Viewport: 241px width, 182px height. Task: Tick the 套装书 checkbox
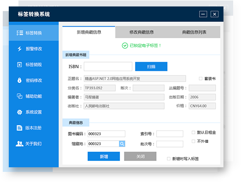click(x=200, y=79)
